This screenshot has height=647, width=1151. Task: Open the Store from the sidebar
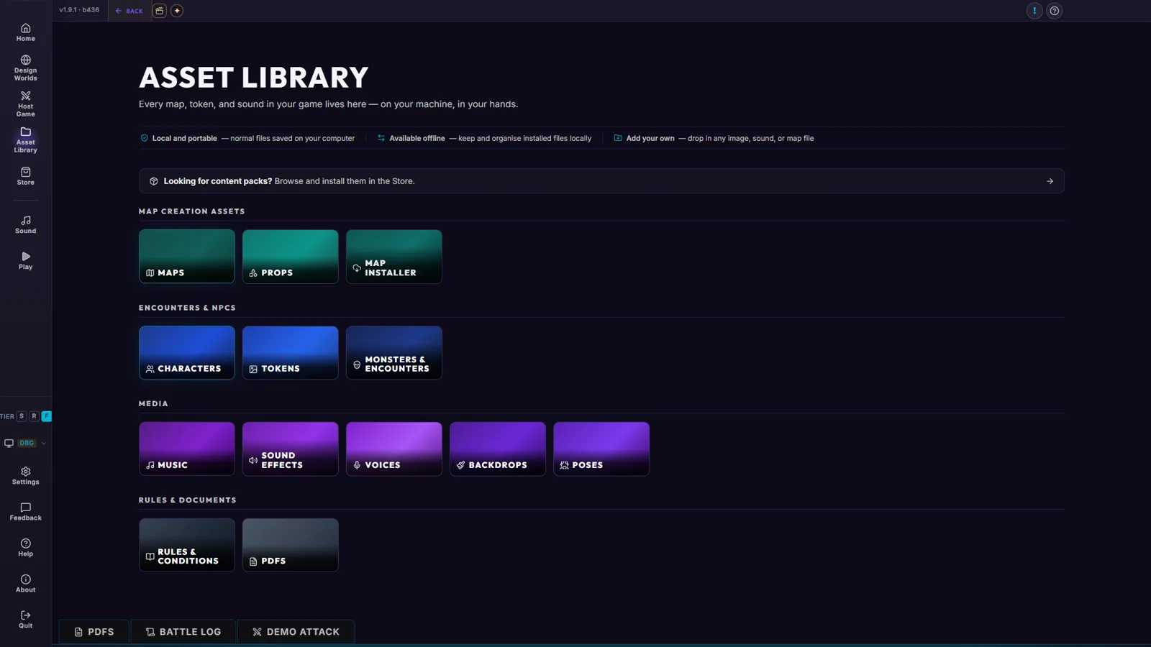click(x=25, y=176)
